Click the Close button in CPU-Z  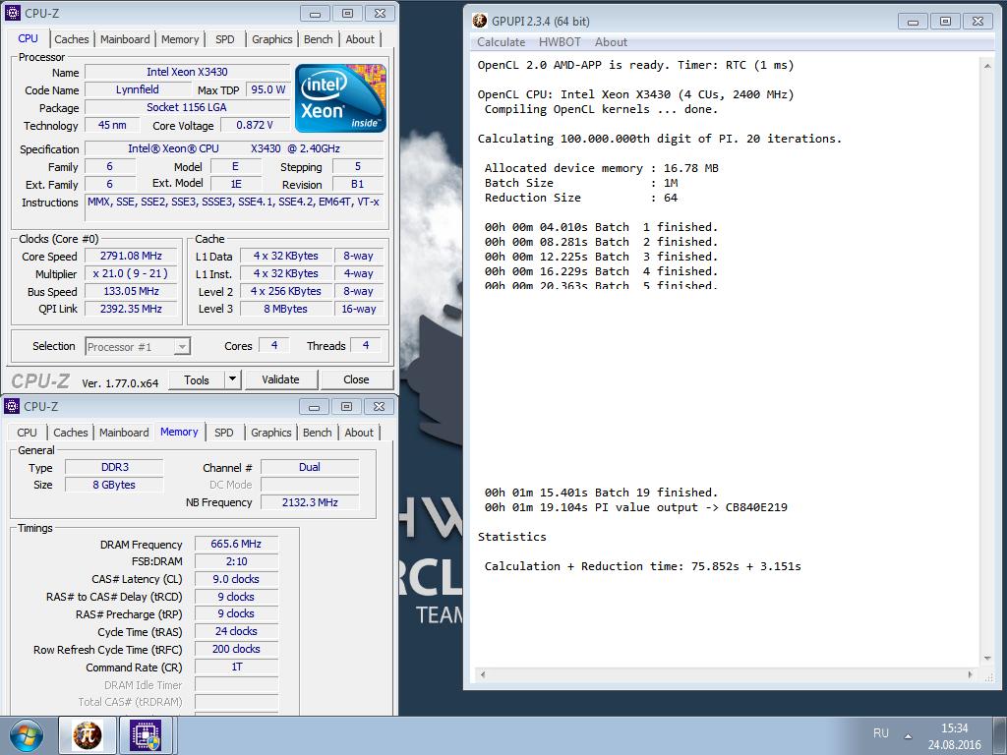356,379
